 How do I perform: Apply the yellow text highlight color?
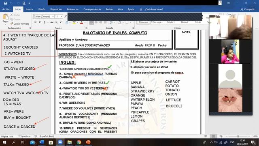74,22
